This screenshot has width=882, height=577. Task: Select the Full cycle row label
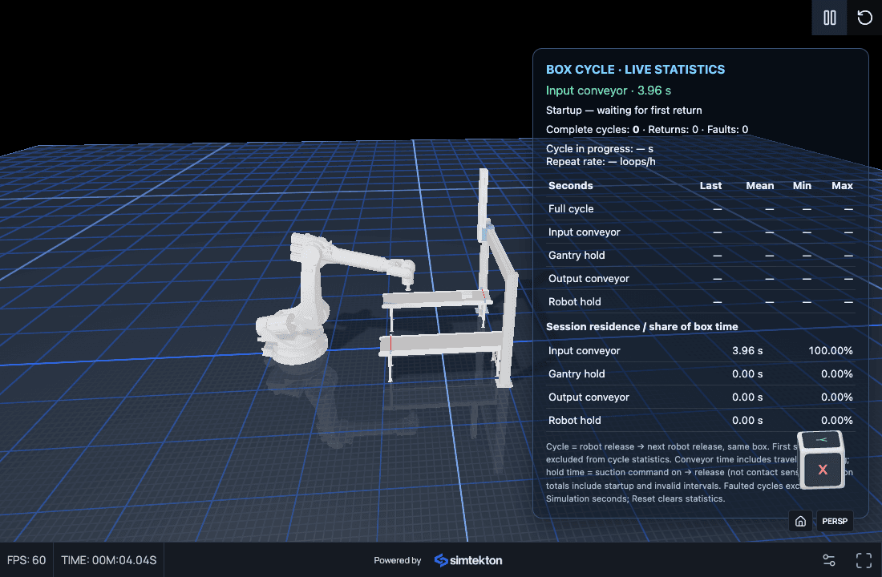pyautogui.click(x=571, y=208)
